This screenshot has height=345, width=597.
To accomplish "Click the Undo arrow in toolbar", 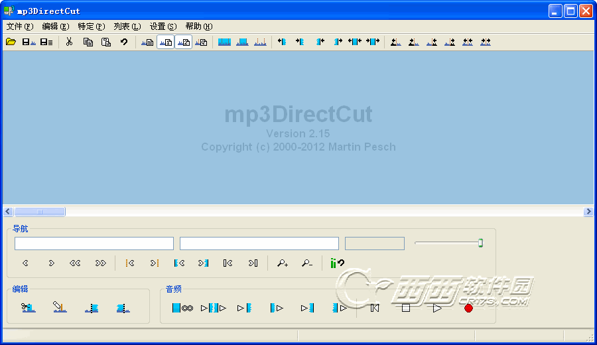I will [x=124, y=42].
